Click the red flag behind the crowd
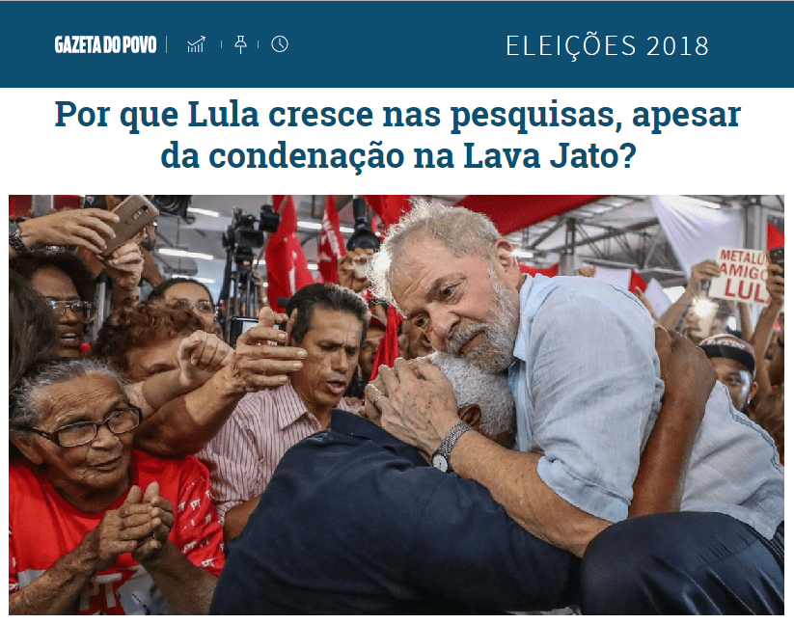Image resolution: width=794 pixels, height=624 pixels. point(287,253)
